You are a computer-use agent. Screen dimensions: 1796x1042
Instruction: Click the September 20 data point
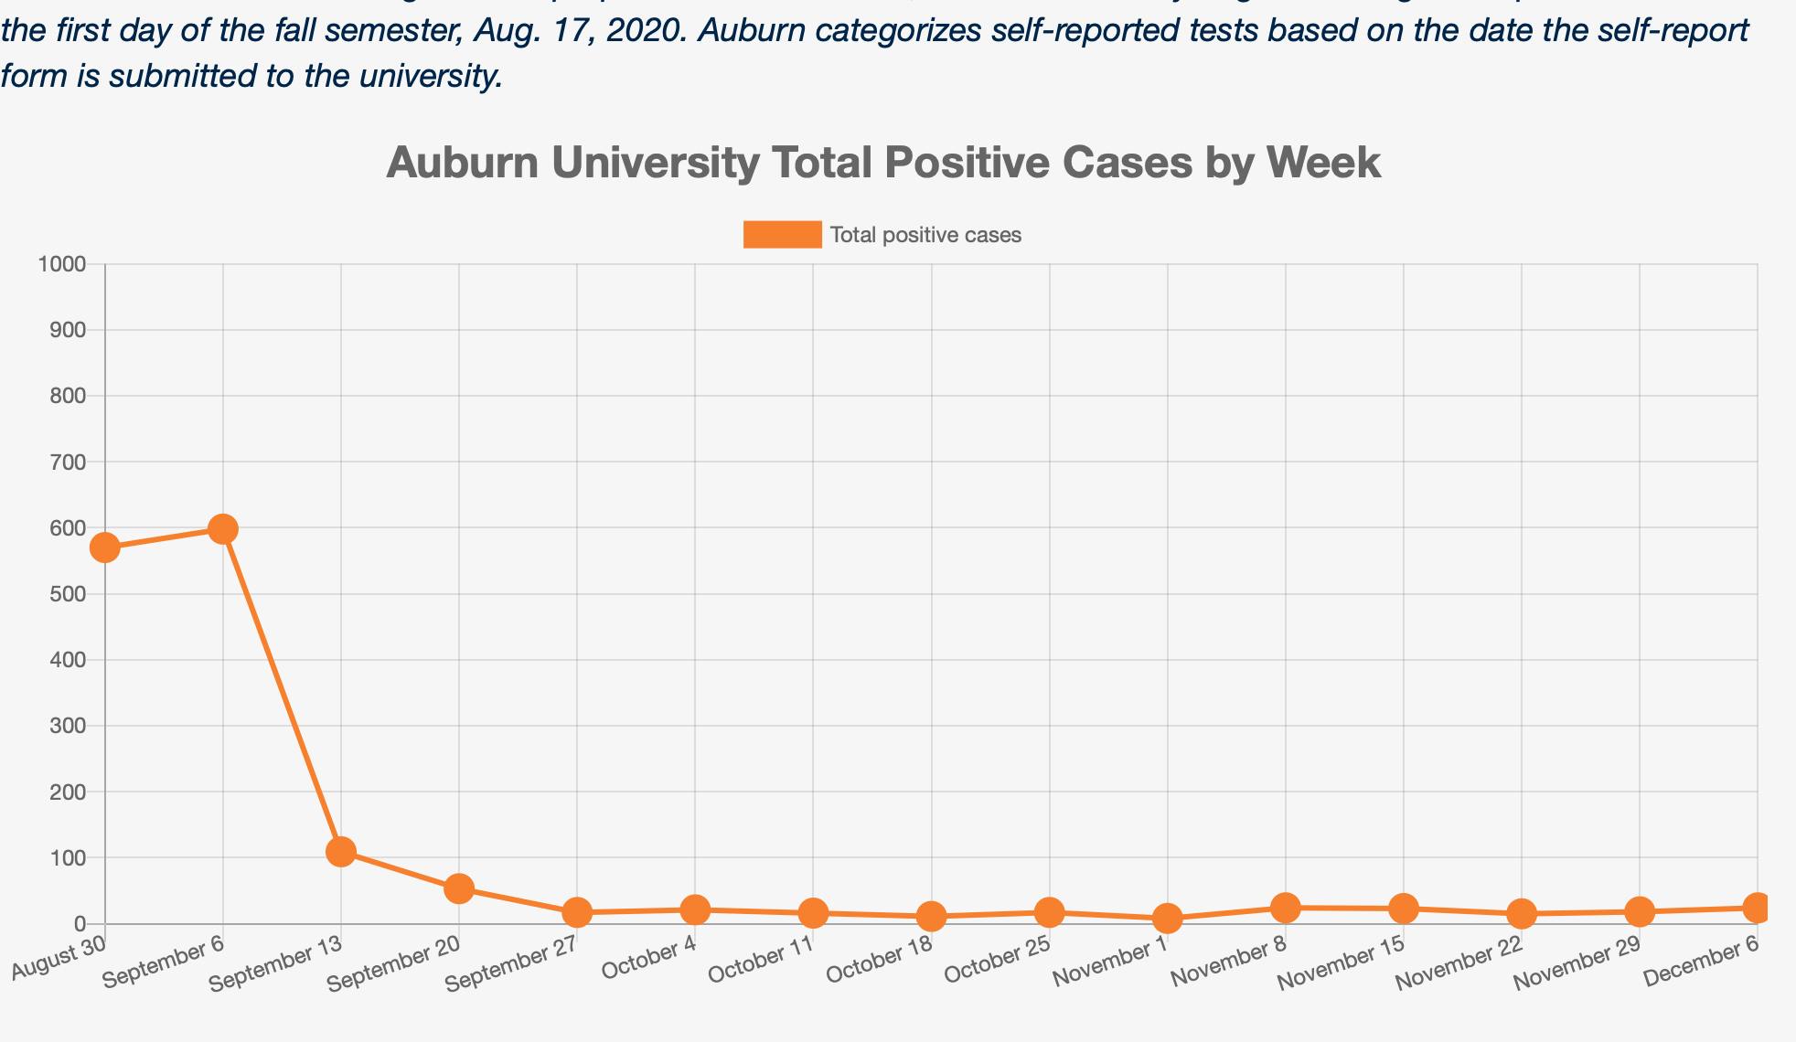[459, 888]
